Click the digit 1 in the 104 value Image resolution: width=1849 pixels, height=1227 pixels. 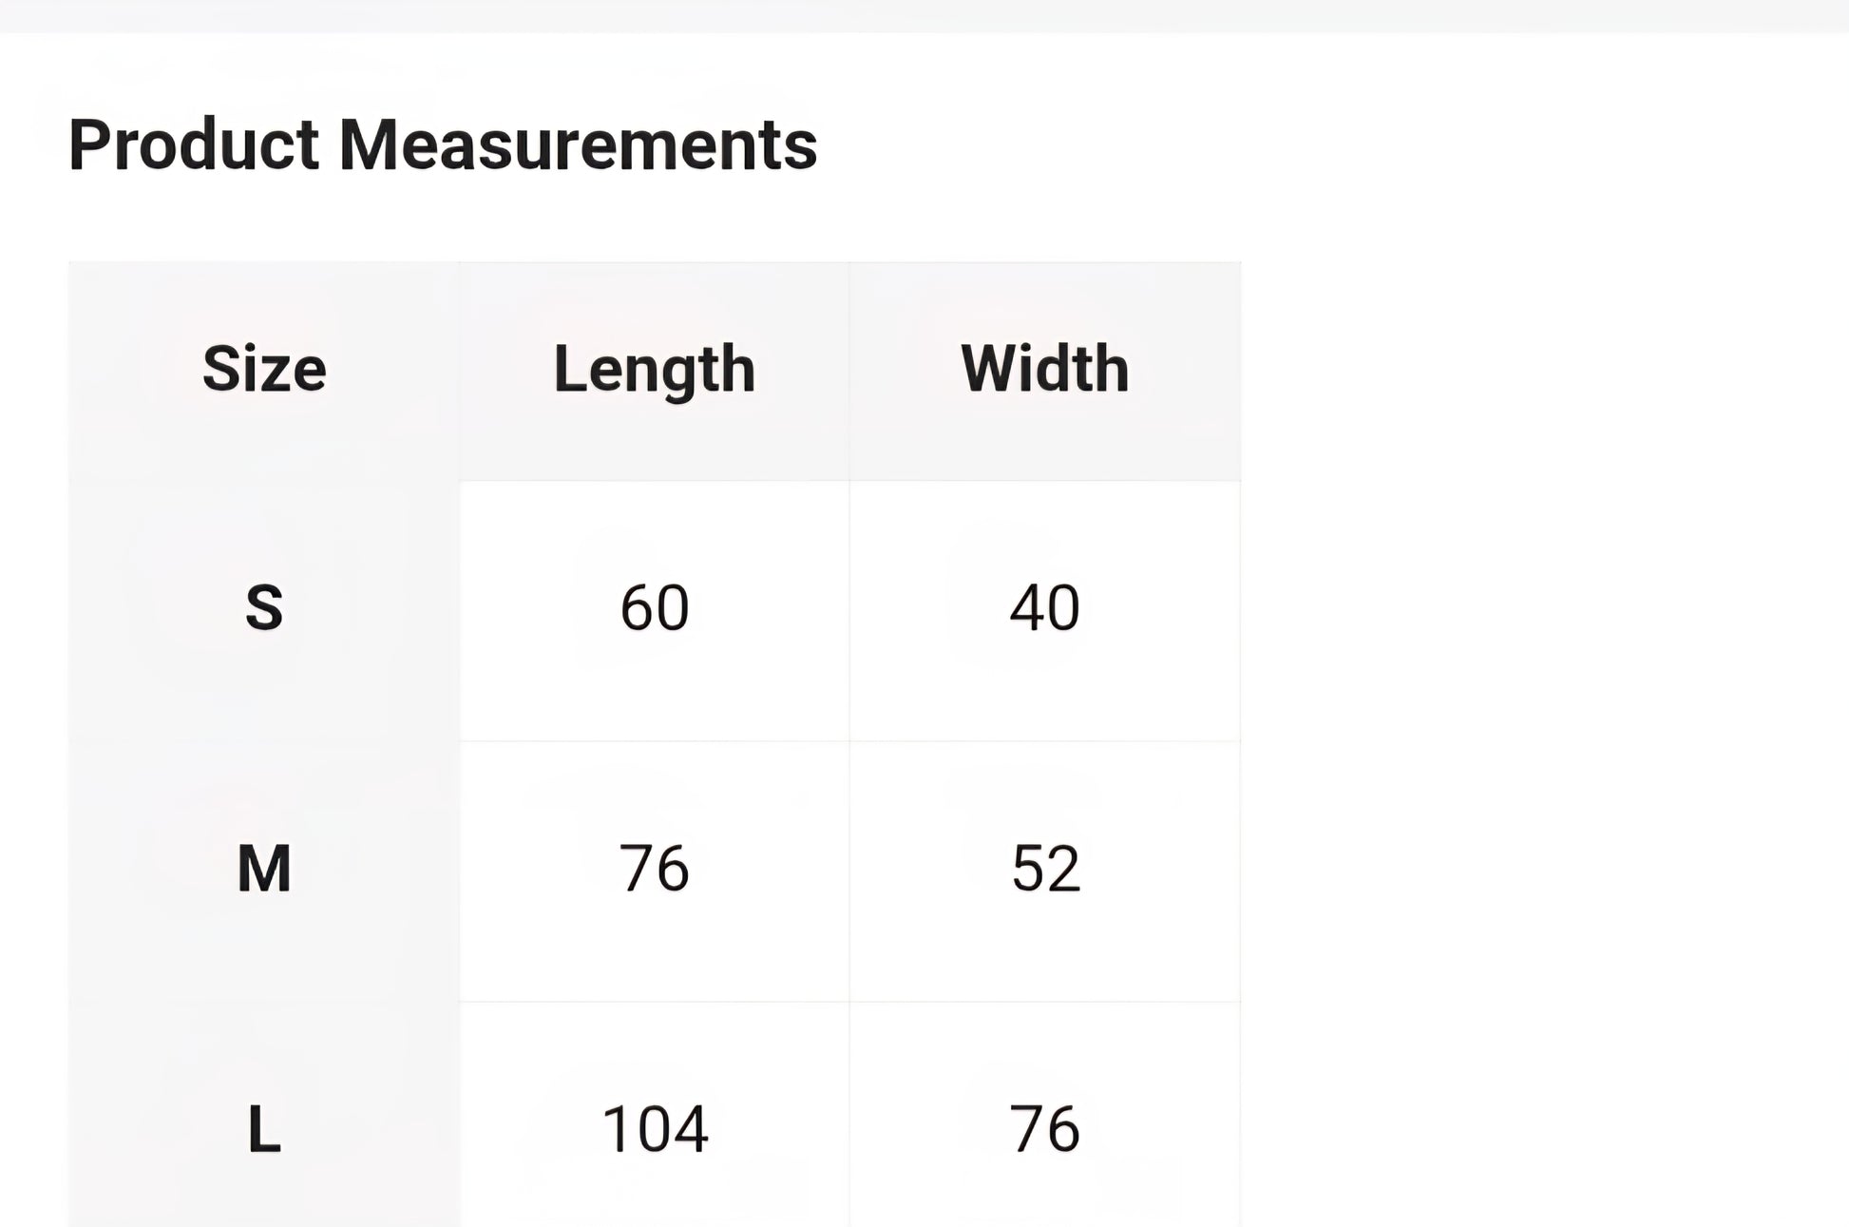click(x=613, y=1129)
